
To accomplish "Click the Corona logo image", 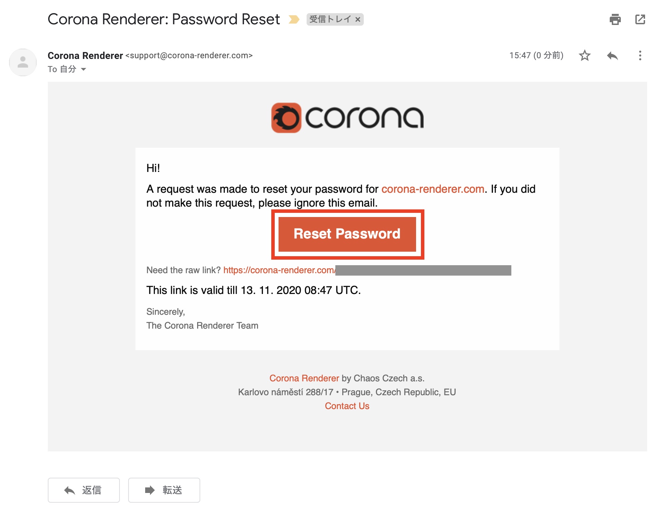I will (347, 118).
